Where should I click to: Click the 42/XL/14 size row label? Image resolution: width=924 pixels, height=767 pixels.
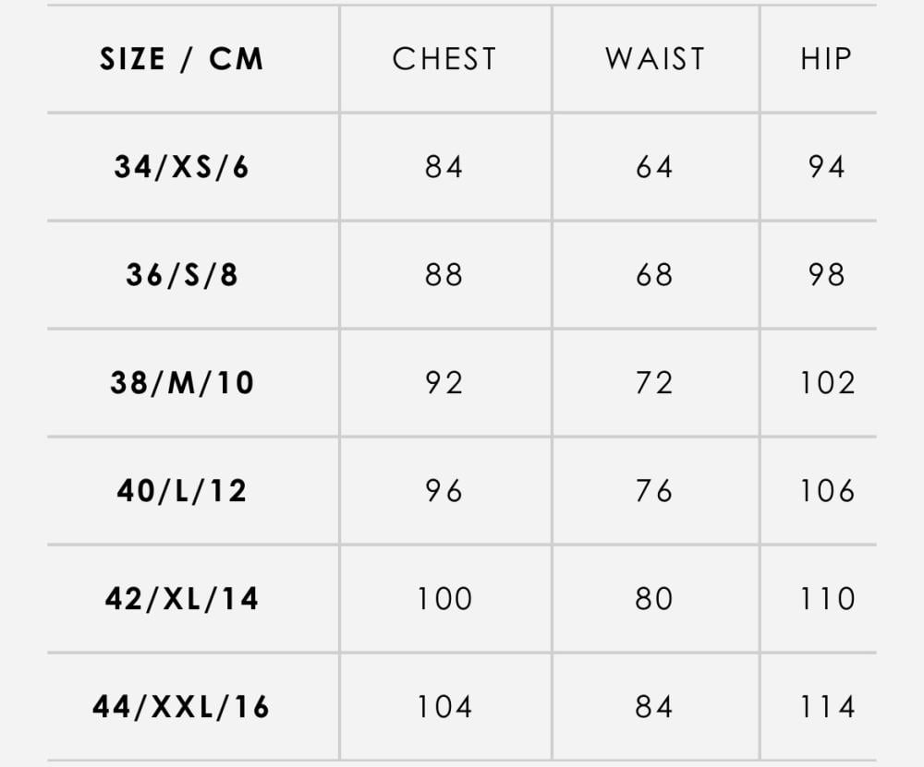point(182,599)
